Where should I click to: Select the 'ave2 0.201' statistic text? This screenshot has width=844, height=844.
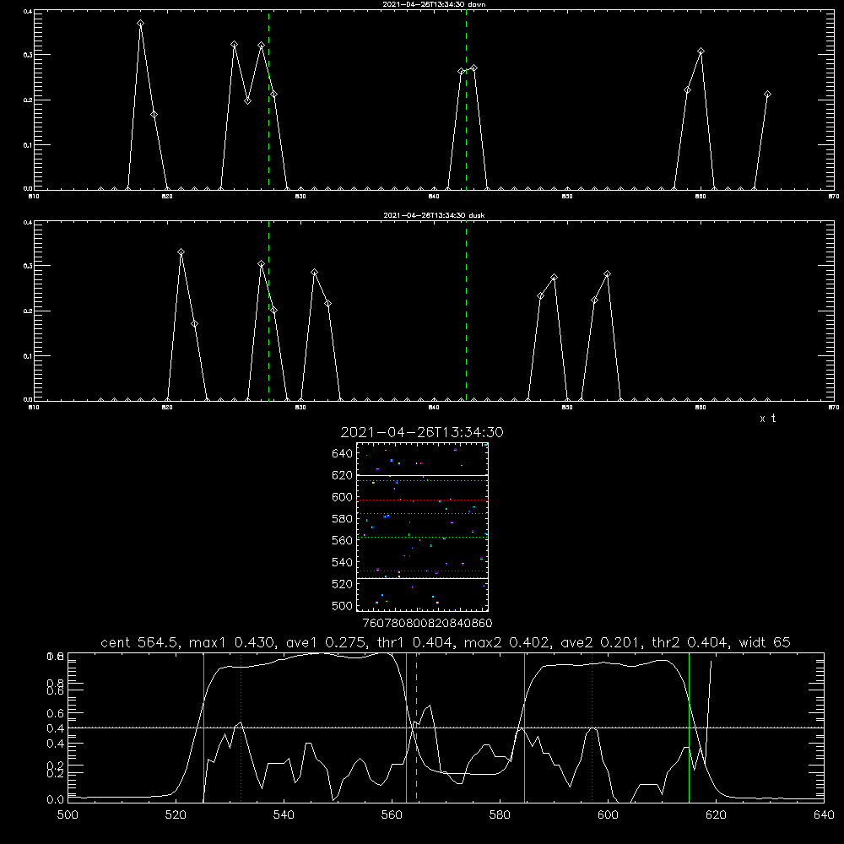click(601, 642)
